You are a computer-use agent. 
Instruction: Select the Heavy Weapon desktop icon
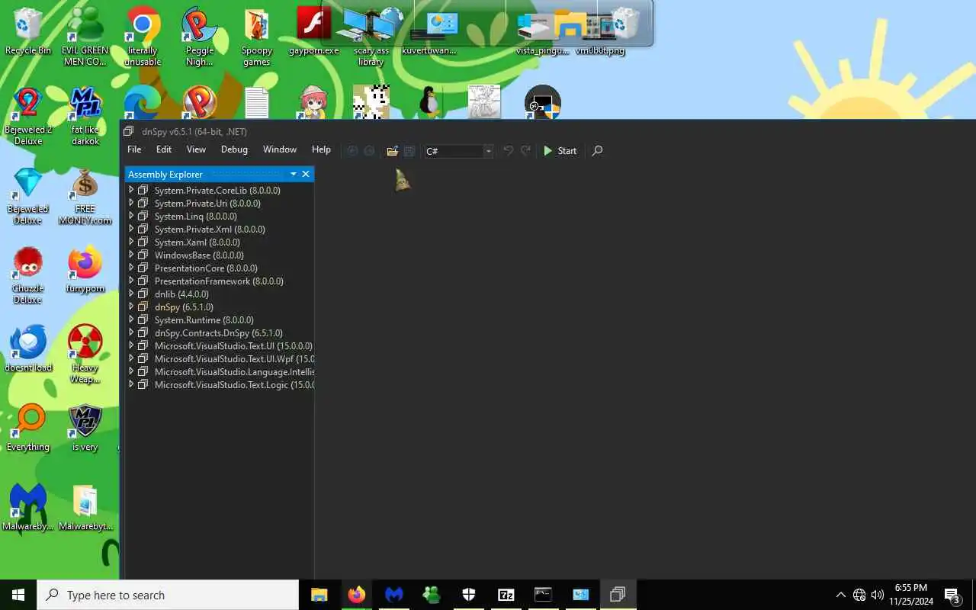pyautogui.click(x=85, y=355)
